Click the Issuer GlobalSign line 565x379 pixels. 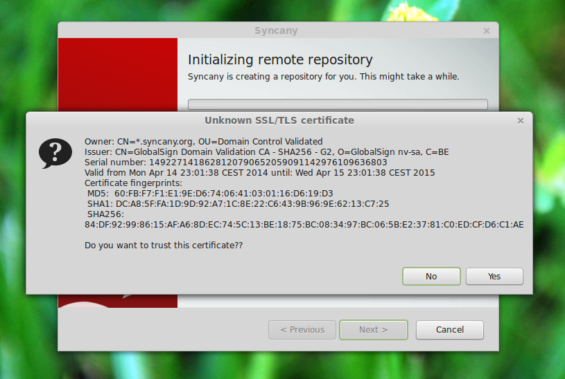click(267, 152)
